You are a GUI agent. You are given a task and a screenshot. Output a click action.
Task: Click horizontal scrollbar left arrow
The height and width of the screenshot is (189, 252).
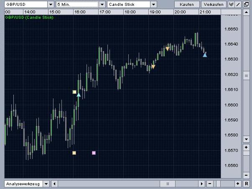click(x=54, y=184)
